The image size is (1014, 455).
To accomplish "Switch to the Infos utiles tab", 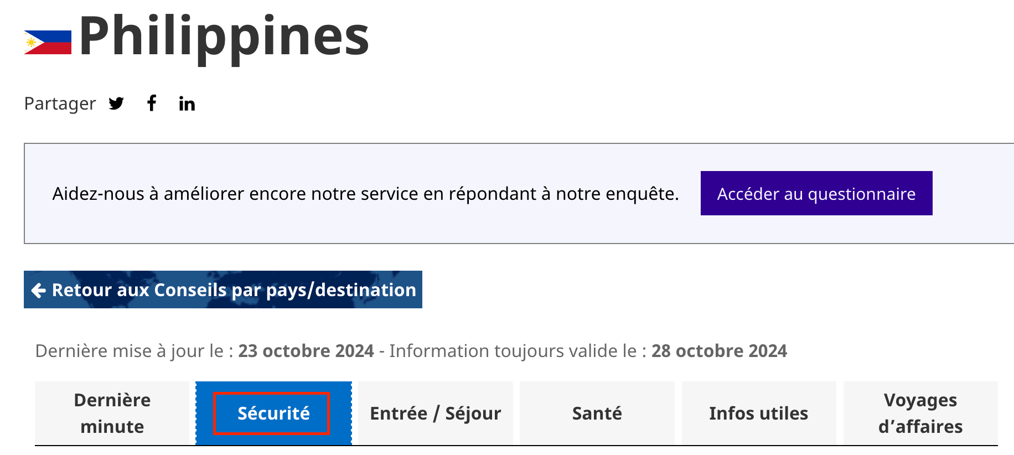I will coord(758,413).
